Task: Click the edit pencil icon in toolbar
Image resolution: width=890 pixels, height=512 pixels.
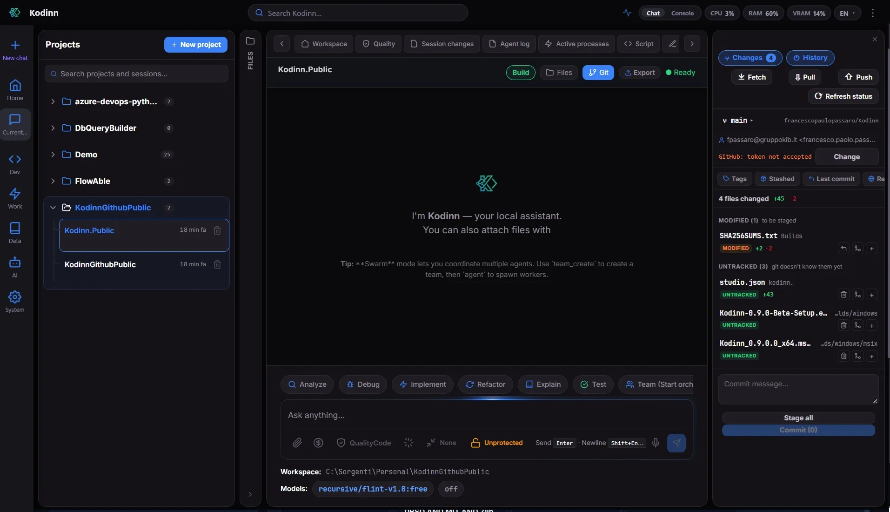Action: [672, 44]
